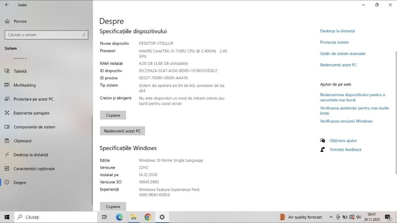This screenshot has width=397, height=223.
Task: Click the Obținere ajutor chat icon
Action: (322, 141)
